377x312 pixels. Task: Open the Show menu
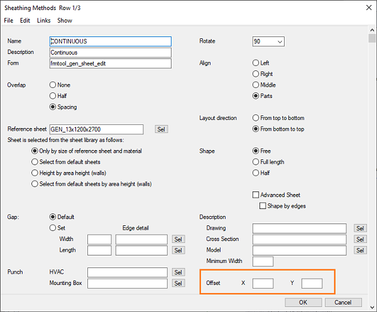coord(65,20)
